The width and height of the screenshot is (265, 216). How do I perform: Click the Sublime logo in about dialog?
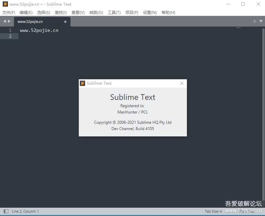click(x=82, y=83)
